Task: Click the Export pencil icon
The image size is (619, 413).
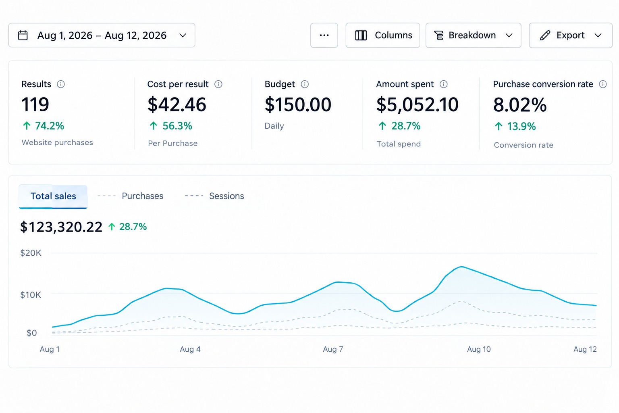Action: click(545, 35)
